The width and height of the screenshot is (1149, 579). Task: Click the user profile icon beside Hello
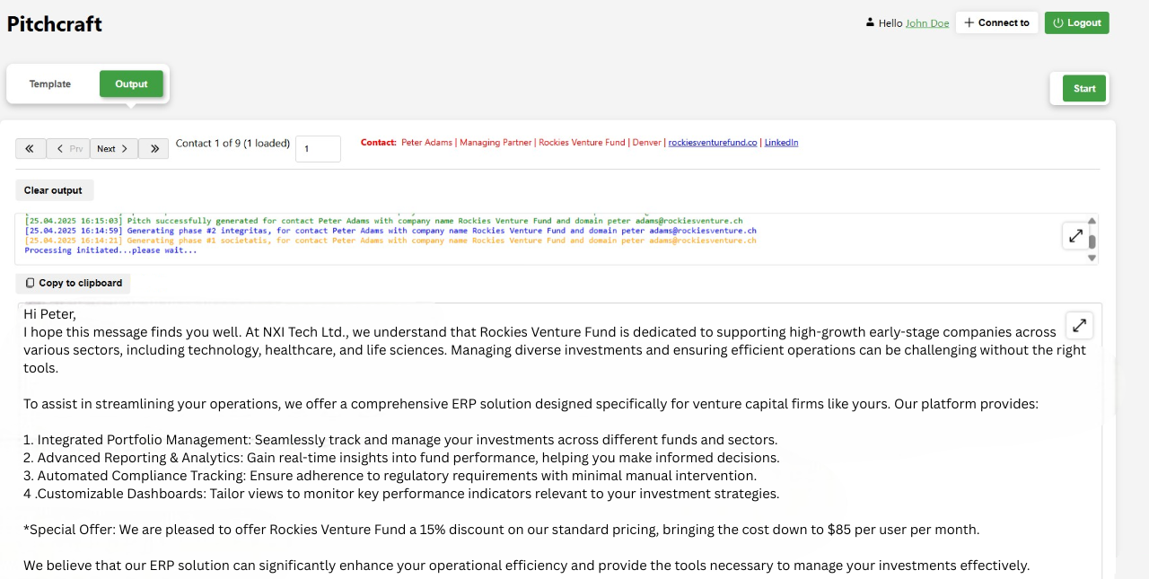[870, 22]
